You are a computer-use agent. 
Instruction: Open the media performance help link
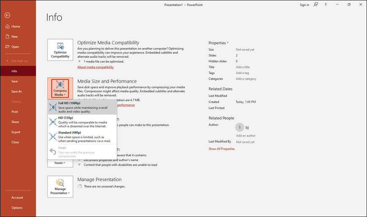coord(126,105)
